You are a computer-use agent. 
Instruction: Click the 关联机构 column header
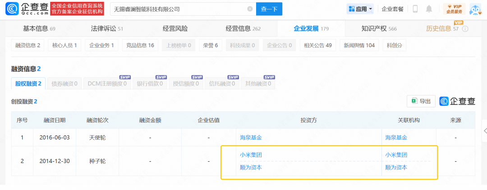tap(409, 120)
